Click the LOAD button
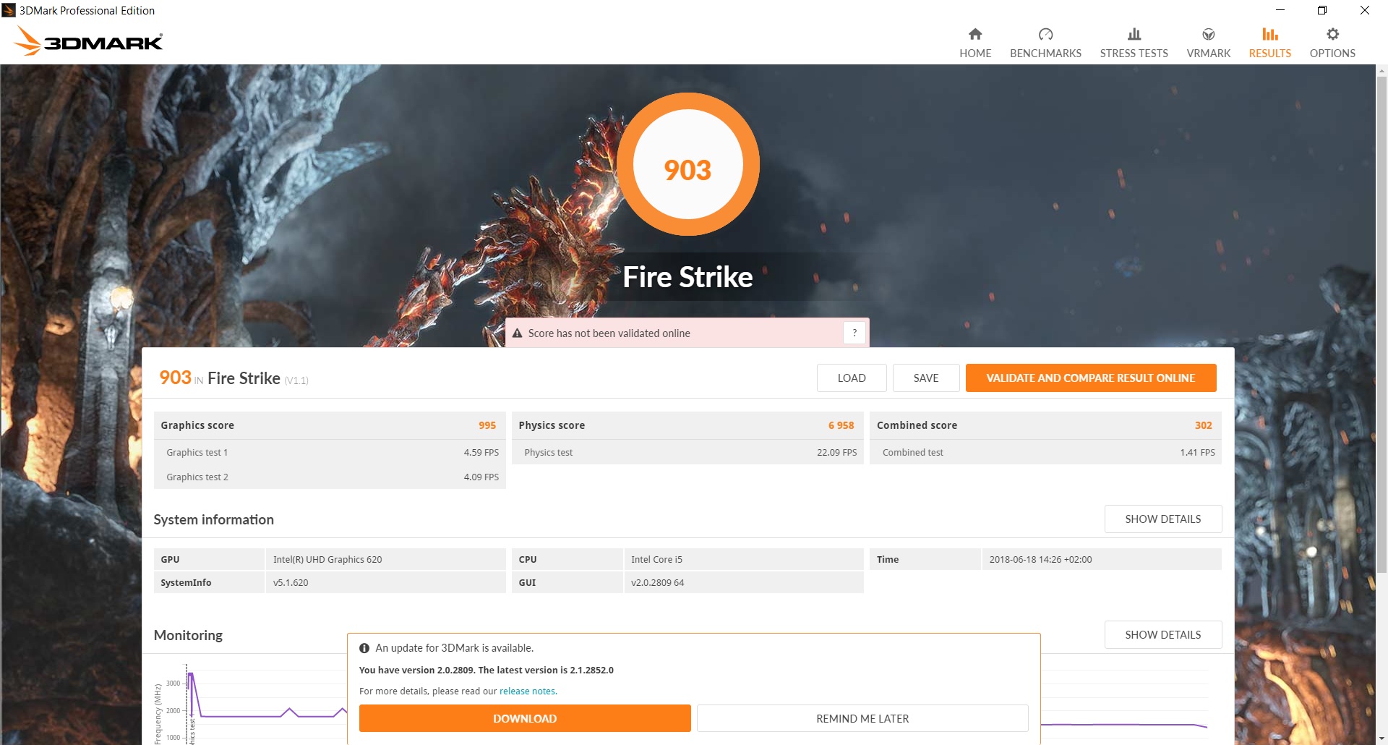The width and height of the screenshot is (1388, 745). (852, 378)
